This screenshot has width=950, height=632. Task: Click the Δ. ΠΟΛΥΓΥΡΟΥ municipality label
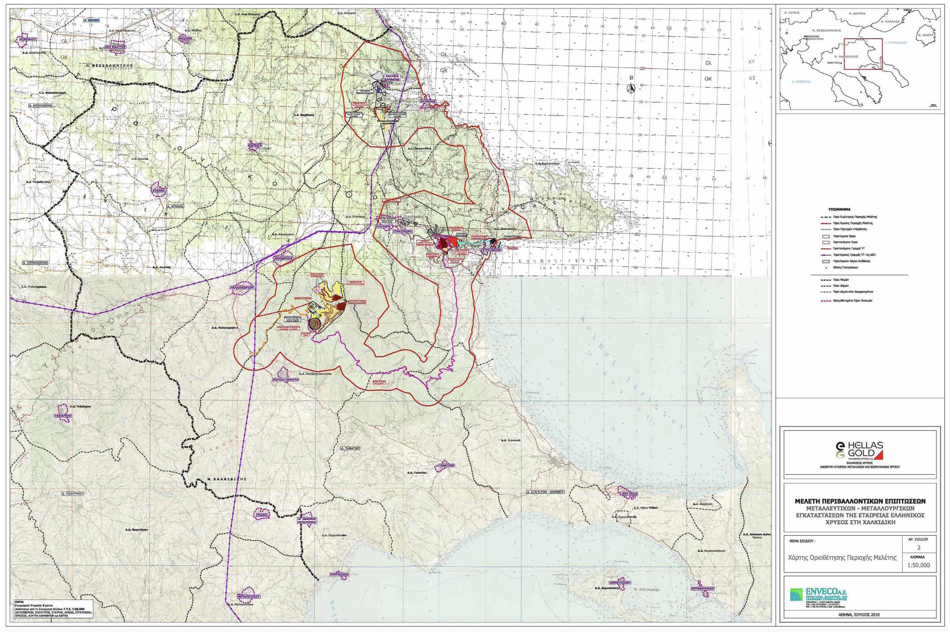click(x=72, y=494)
